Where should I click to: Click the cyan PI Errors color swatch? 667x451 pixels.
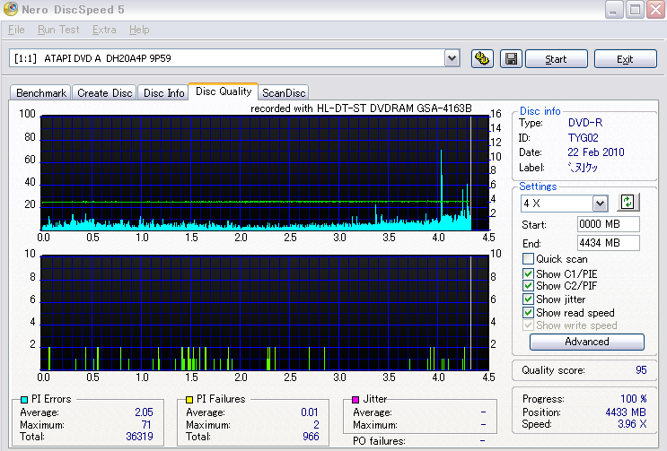24,400
